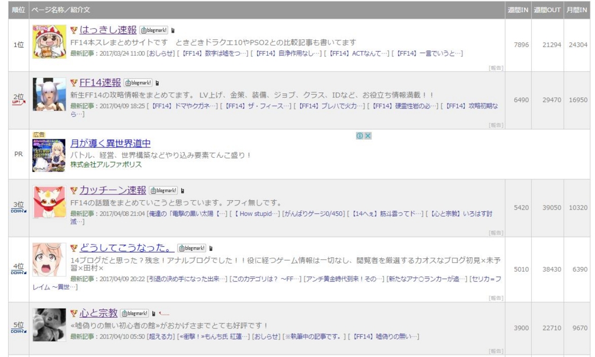Screen dimensions: 595x357
Task: Open the どうしてこうなった。 blog link
Action: [127, 248]
